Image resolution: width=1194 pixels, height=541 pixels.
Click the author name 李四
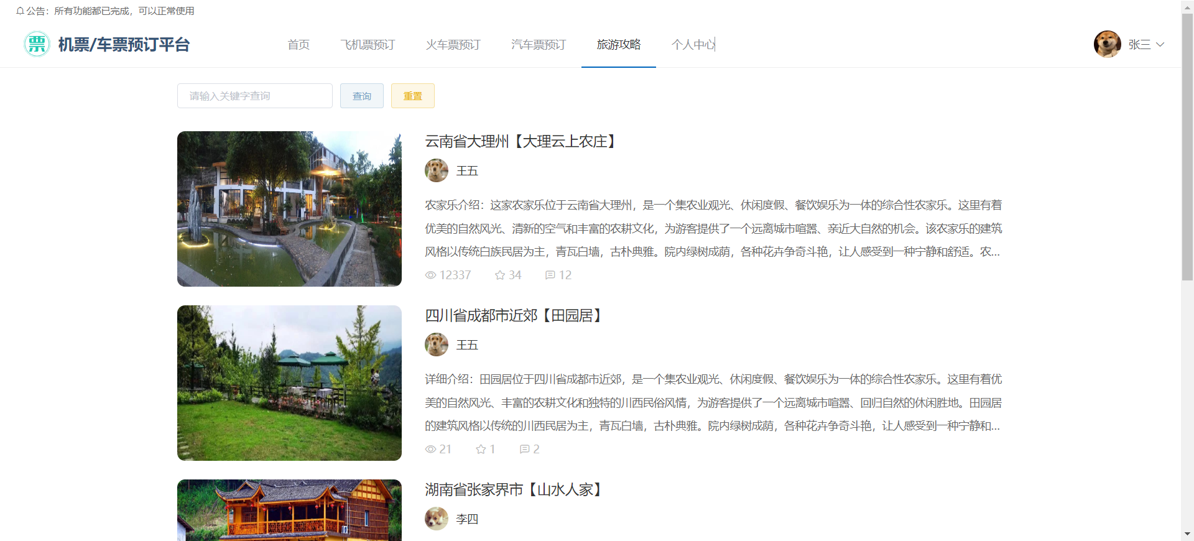point(467,519)
